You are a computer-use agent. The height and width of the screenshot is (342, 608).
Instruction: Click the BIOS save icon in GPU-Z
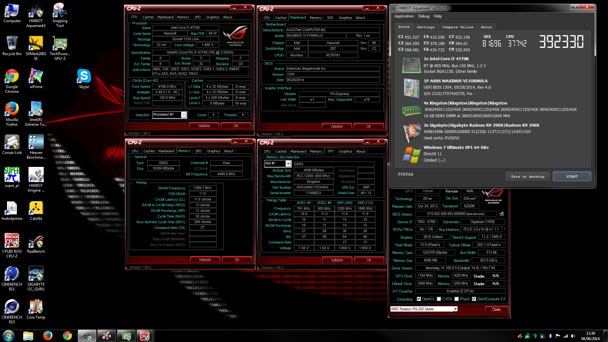502,214
